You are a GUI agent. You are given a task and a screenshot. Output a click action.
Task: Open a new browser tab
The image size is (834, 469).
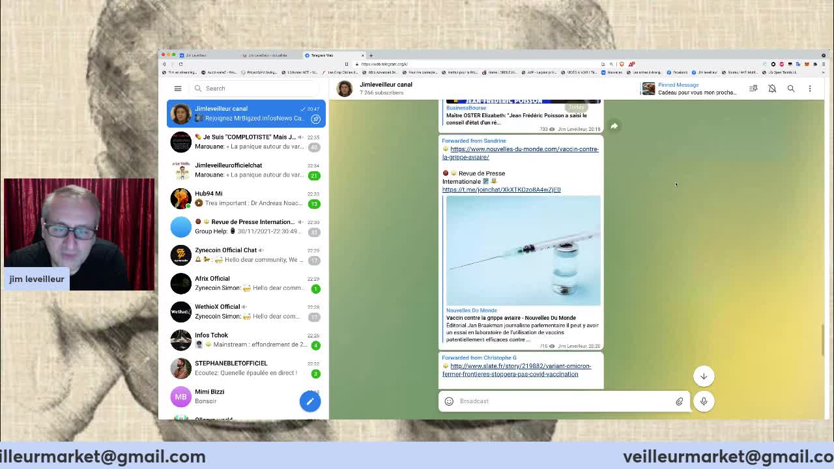(x=371, y=55)
